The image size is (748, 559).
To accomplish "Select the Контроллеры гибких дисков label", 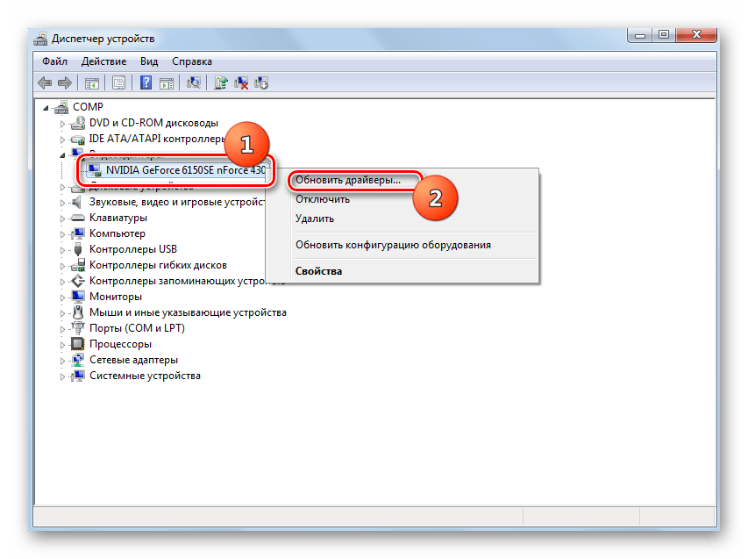I will (x=158, y=265).
